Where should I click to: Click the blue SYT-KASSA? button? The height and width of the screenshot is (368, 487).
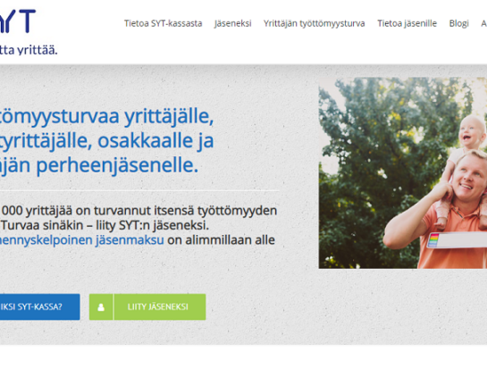tap(39, 307)
